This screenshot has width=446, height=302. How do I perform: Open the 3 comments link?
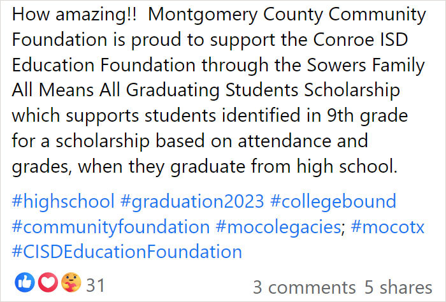(x=304, y=287)
